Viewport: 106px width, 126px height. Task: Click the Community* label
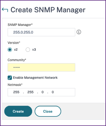click(x=17, y=60)
